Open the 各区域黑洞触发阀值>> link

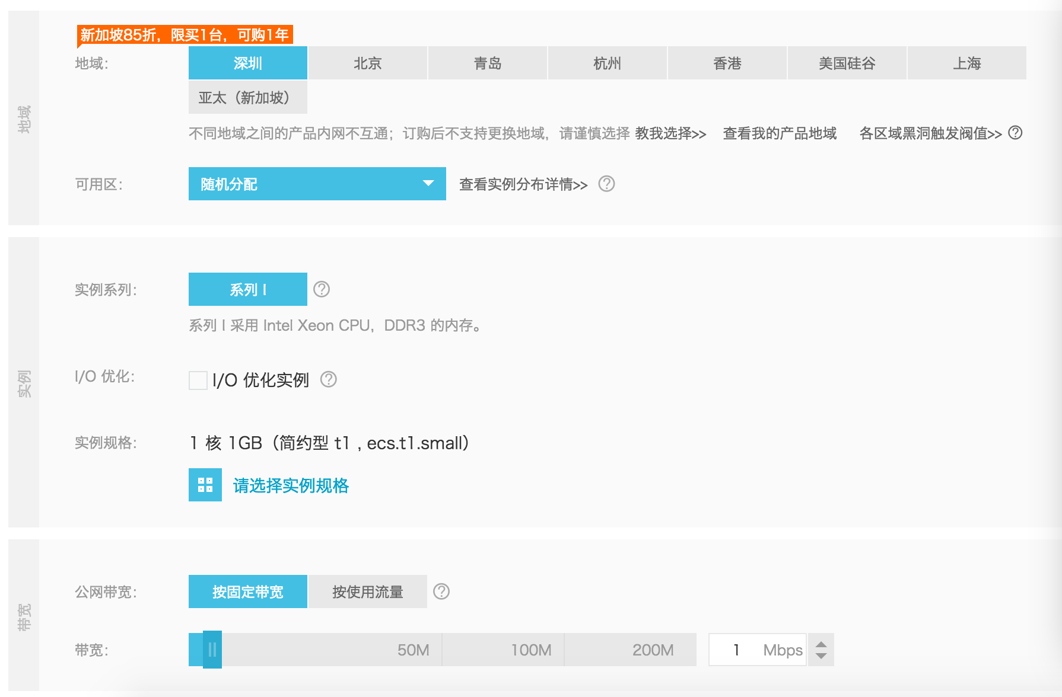[930, 133]
